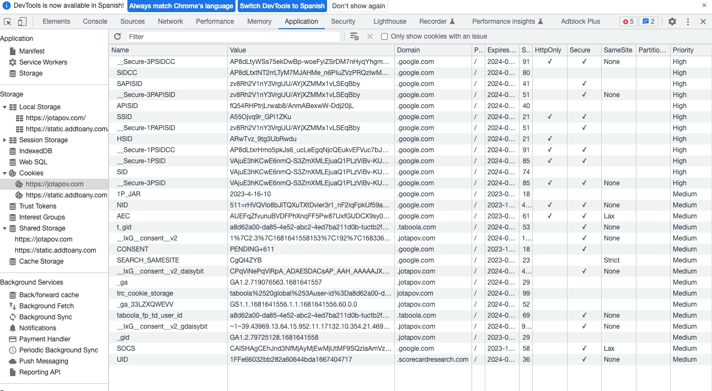Toggle the device toolbar icon
This screenshot has height=391, width=712.
pyautogui.click(x=22, y=22)
